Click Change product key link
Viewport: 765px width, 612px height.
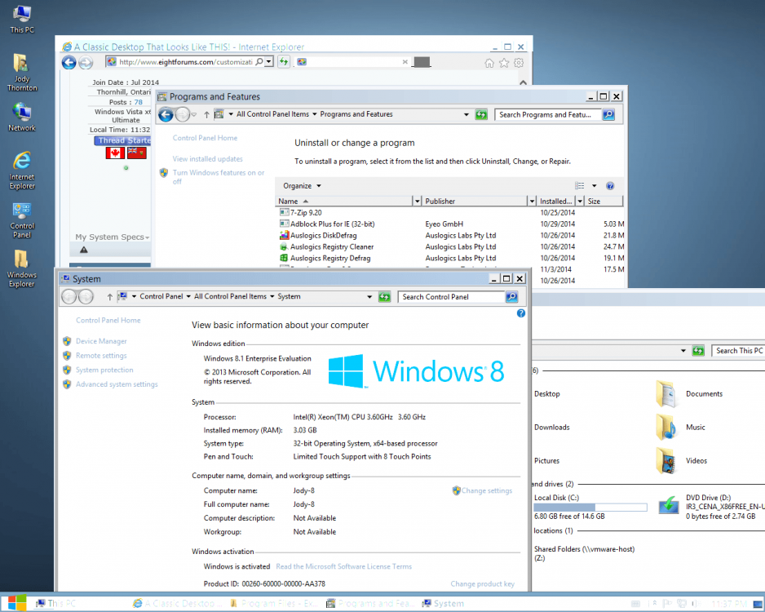tap(483, 584)
